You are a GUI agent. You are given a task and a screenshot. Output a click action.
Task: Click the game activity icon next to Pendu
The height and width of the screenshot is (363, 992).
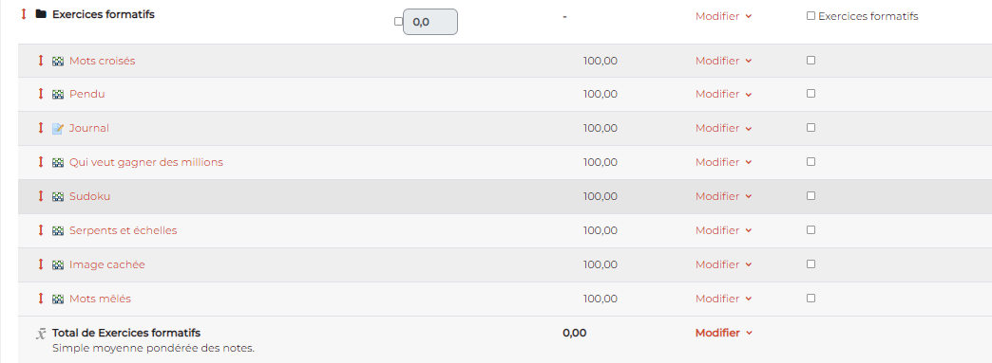click(58, 94)
